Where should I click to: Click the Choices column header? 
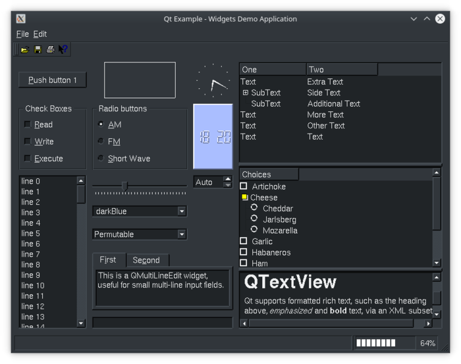click(269, 174)
